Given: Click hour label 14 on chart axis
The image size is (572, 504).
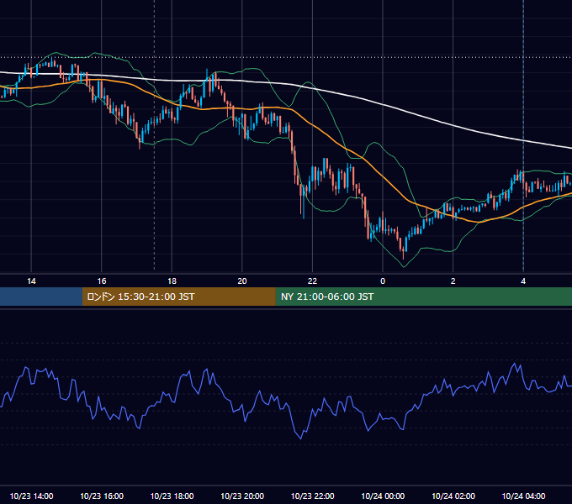Looking at the screenshot, I should coord(31,281).
